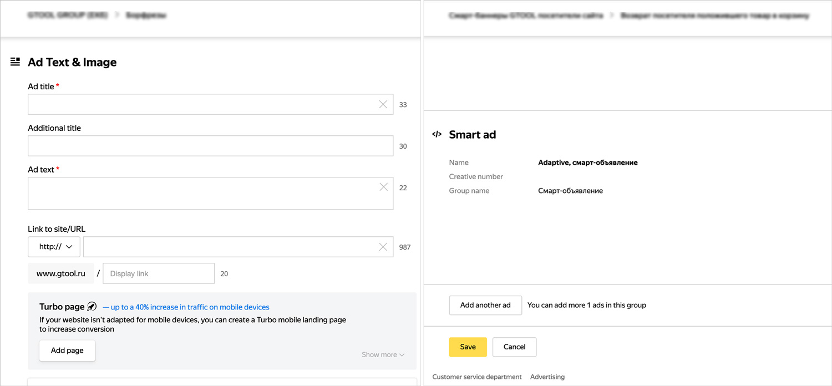Cancel the ad editing
The height and width of the screenshot is (386, 832).
point(514,347)
